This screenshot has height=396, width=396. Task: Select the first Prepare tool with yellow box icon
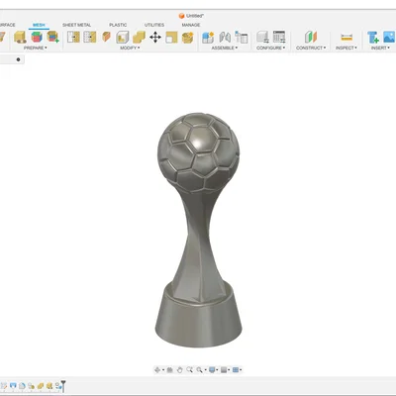pyautogui.click(x=20, y=37)
